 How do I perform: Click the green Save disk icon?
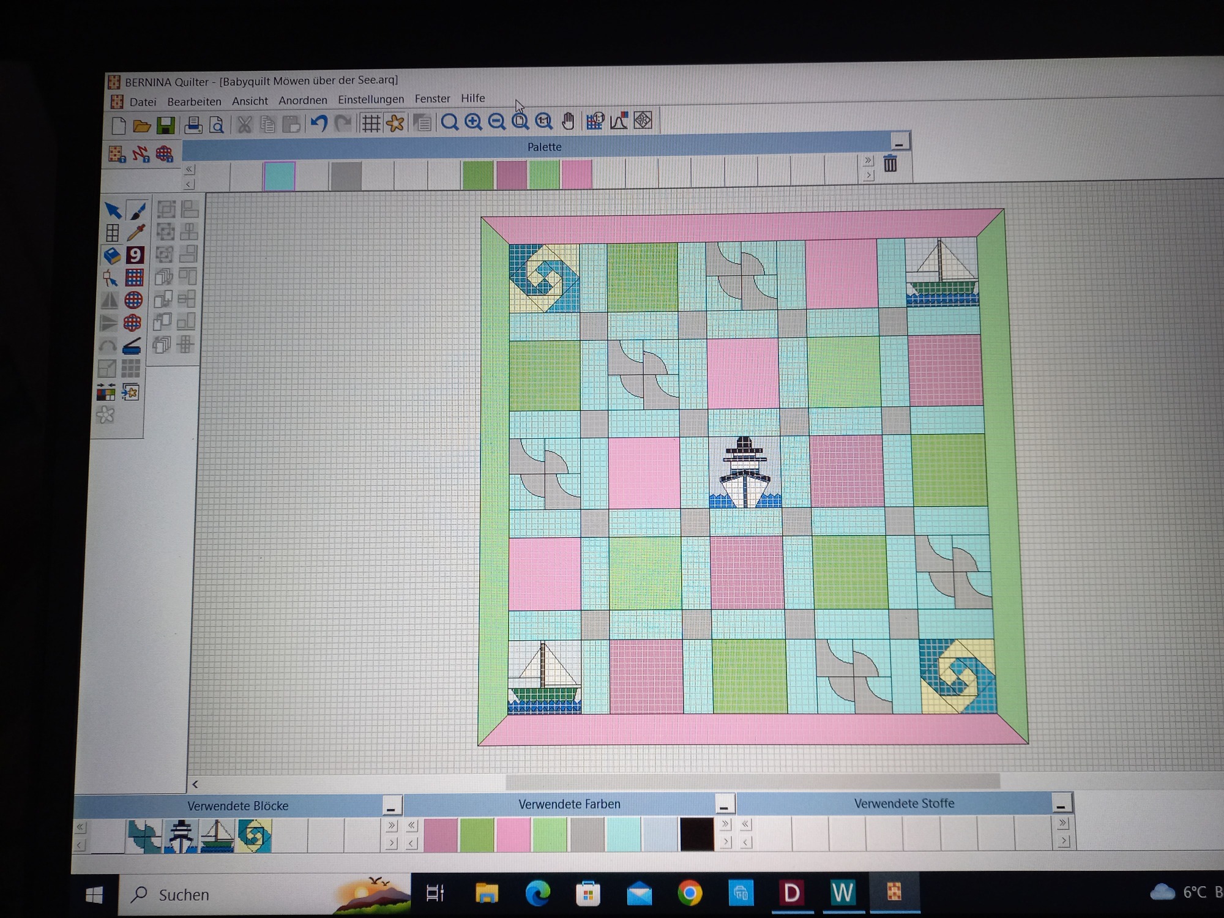point(166,125)
